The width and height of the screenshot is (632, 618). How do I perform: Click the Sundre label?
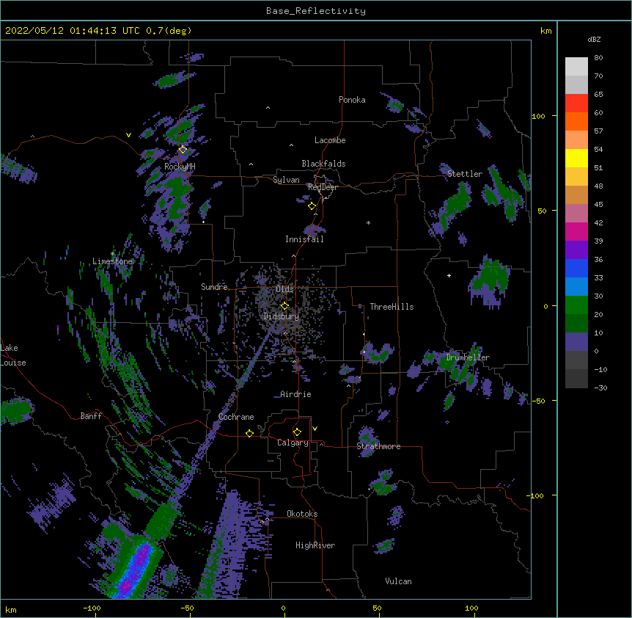tap(214, 287)
